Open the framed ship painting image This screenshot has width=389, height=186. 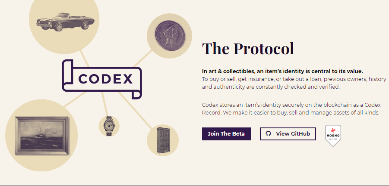pyautogui.click(x=41, y=136)
